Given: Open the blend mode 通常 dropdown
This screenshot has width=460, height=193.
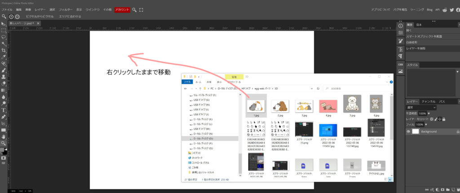Looking at the screenshot, I should click(420, 108).
